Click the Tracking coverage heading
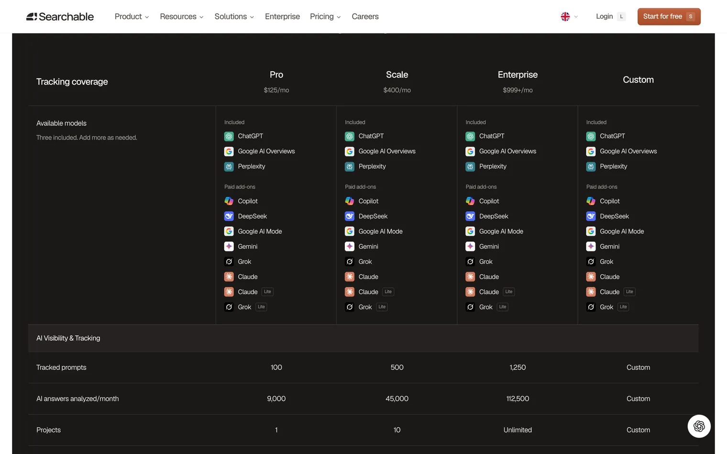This screenshot has height=454, width=727. [x=72, y=82]
